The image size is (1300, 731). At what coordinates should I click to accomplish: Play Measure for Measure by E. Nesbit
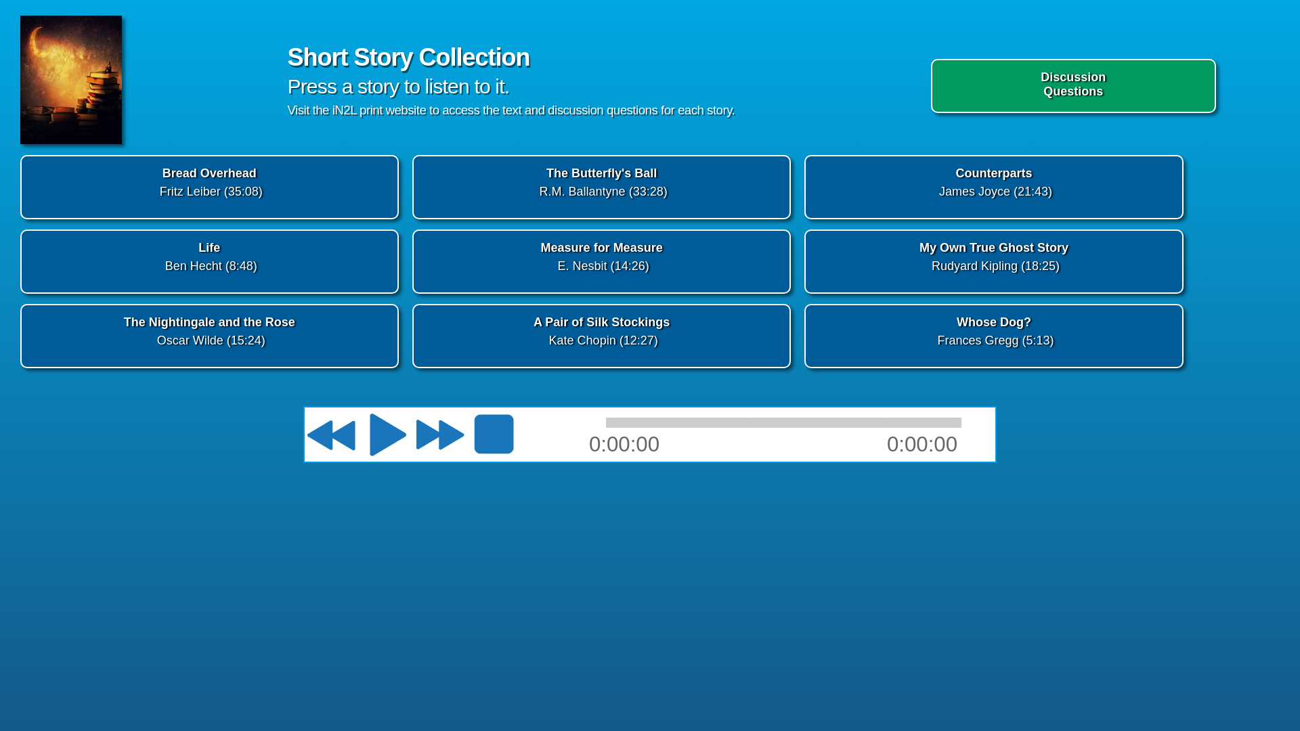[601, 262]
